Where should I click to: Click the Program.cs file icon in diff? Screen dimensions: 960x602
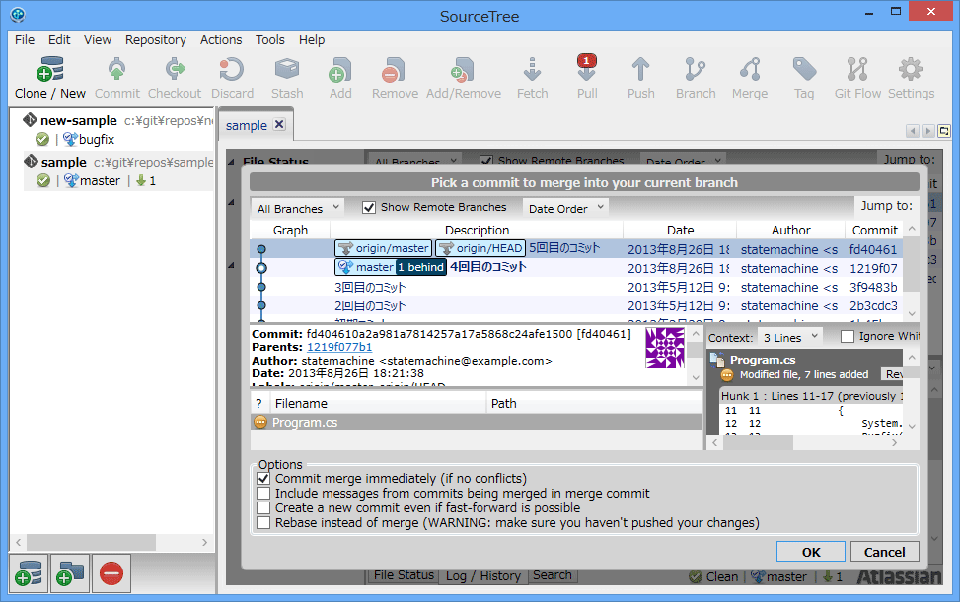pos(716,360)
